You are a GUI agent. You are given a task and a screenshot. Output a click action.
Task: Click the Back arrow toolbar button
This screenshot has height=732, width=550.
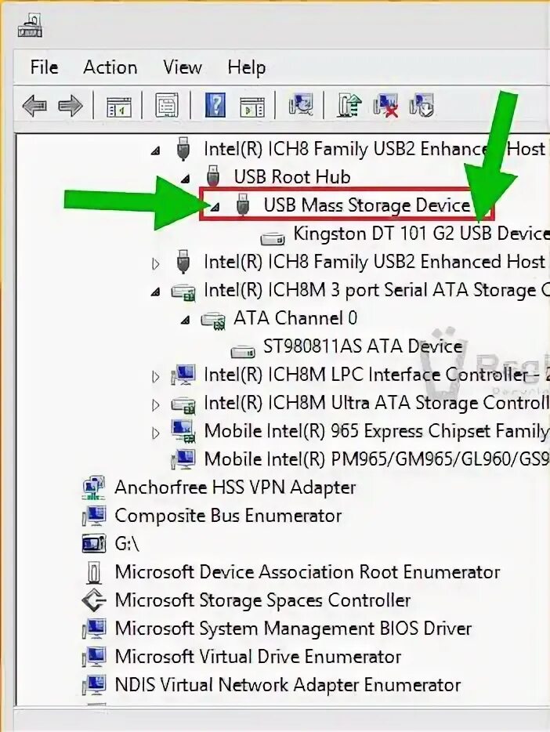click(34, 106)
